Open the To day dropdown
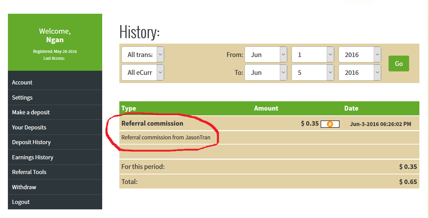Image resolution: width=429 pixels, height=218 pixels. (313, 72)
